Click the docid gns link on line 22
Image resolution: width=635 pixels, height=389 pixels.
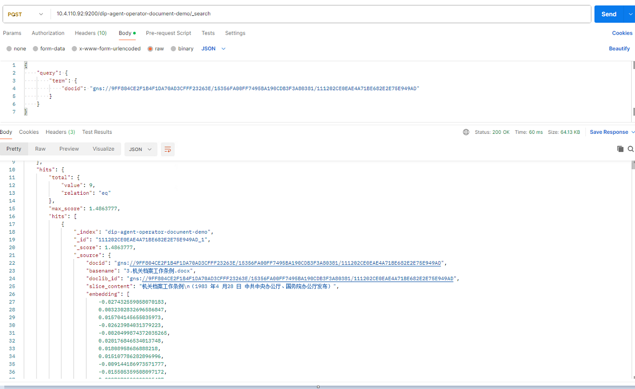286,263
